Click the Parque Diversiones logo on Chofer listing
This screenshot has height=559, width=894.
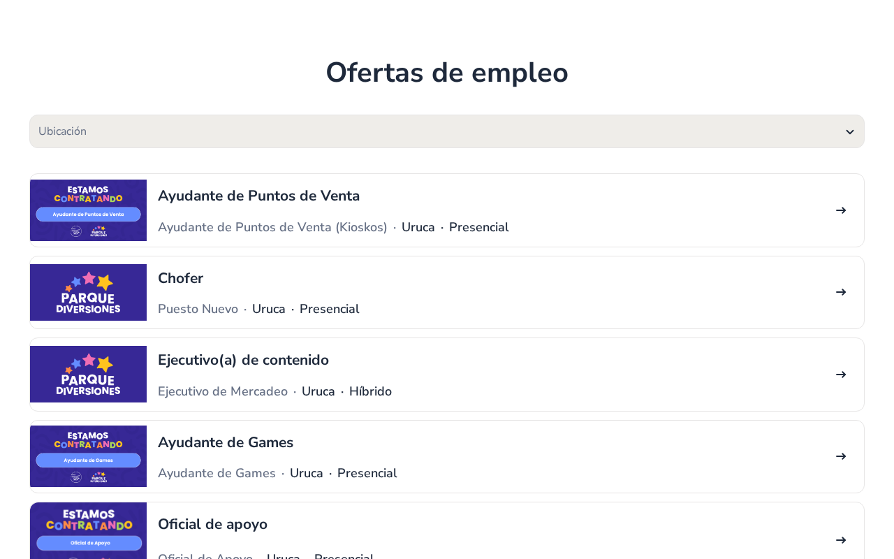click(88, 292)
